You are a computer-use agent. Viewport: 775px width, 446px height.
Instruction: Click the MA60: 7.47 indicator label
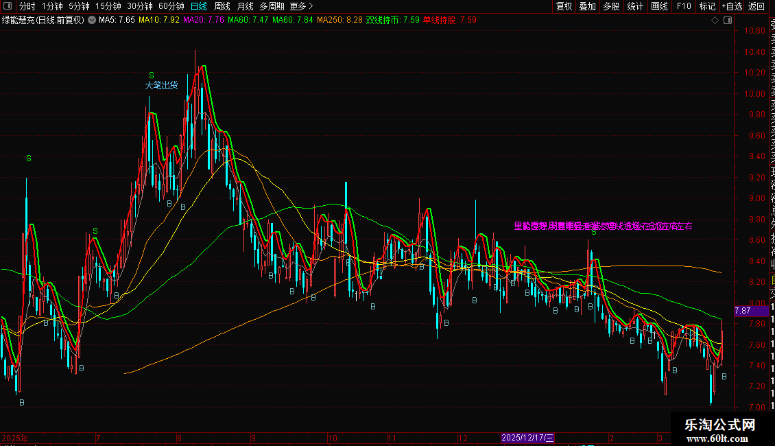248,21
